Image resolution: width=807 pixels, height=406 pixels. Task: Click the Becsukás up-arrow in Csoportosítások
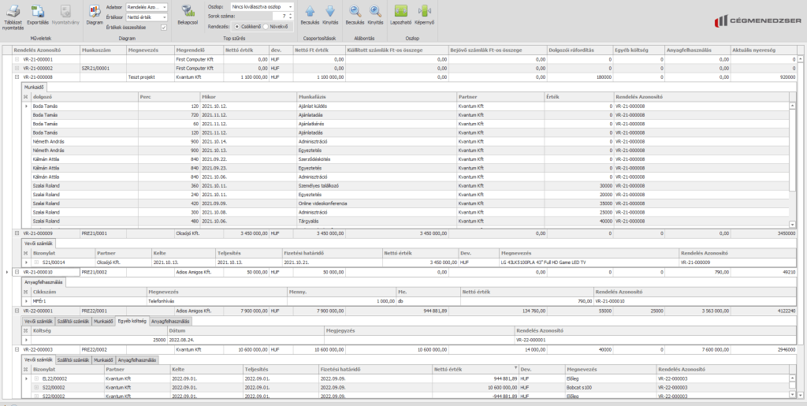click(310, 12)
